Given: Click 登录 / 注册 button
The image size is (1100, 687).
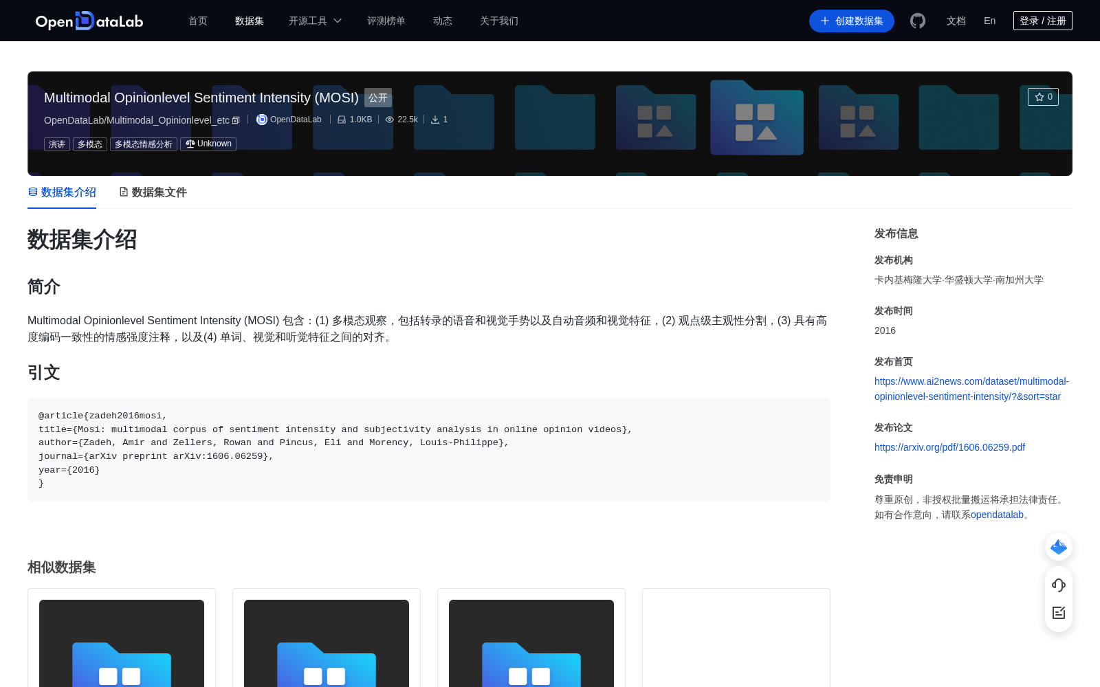Looking at the screenshot, I should 1043,21.
